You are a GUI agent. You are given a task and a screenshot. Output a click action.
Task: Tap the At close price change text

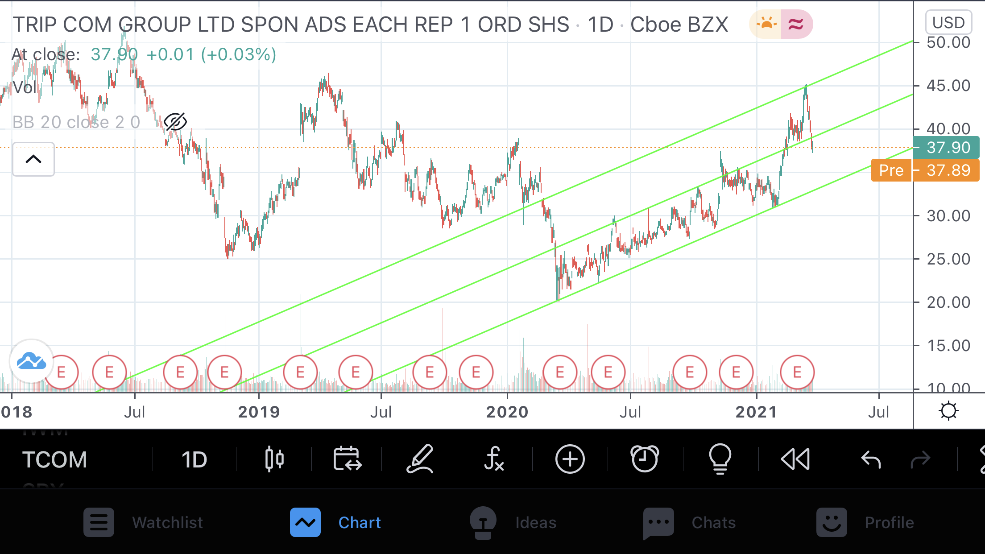[144, 54]
